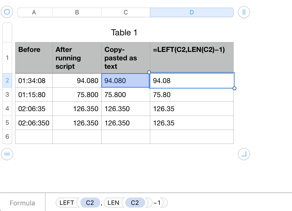Click the Formula label in bottom bar

22,203
